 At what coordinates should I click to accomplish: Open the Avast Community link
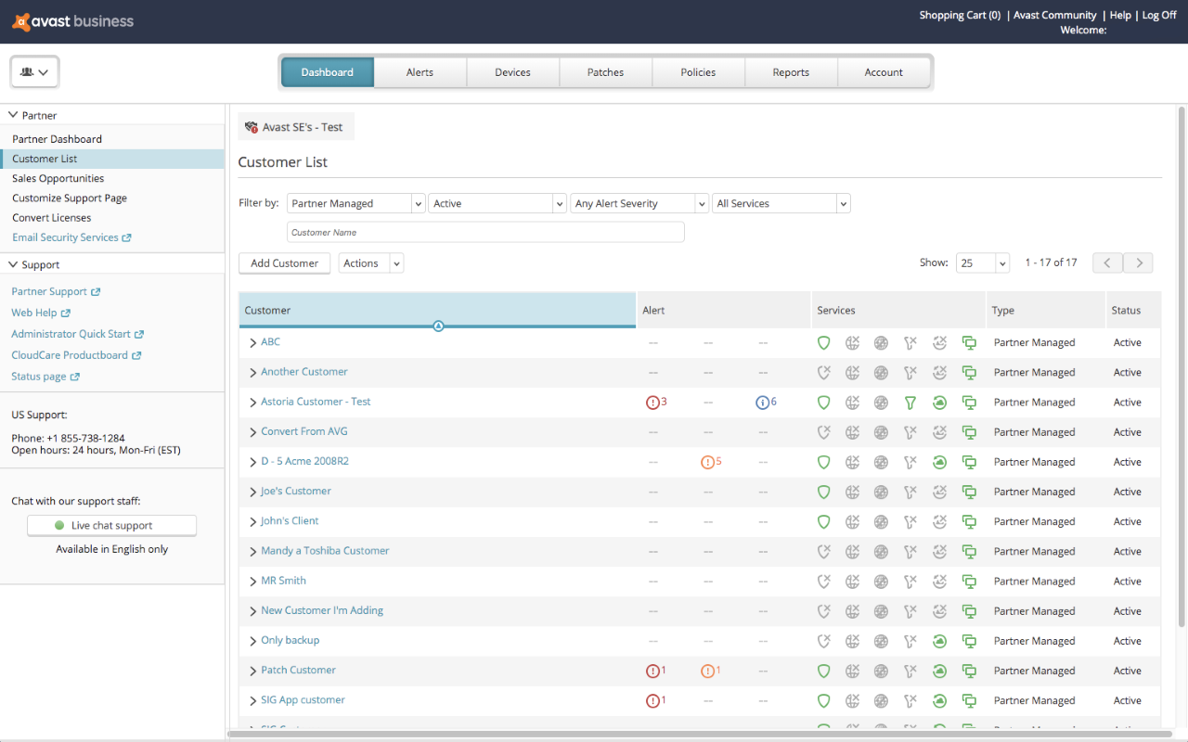(1055, 15)
